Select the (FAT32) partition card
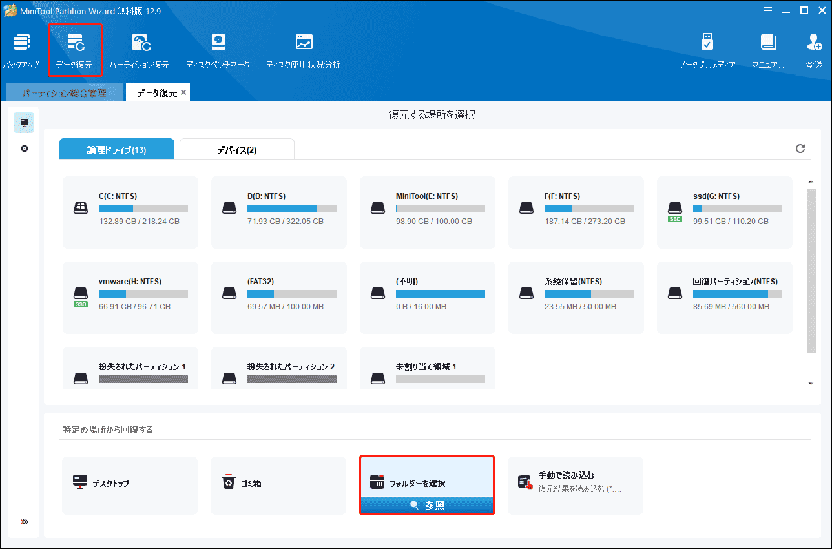Viewport: 832px width, 549px height. pyautogui.click(x=279, y=298)
